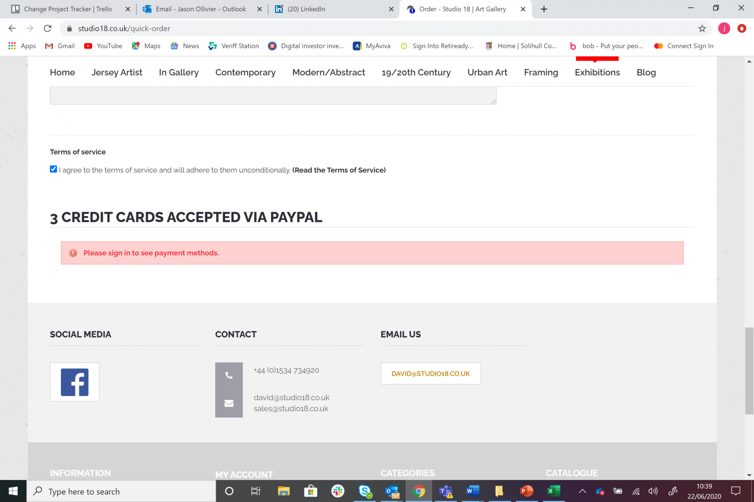The width and height of the screenshot is (754, 502).
Task: Reload the page using refresh icon
Action: [x=48, y=28]
